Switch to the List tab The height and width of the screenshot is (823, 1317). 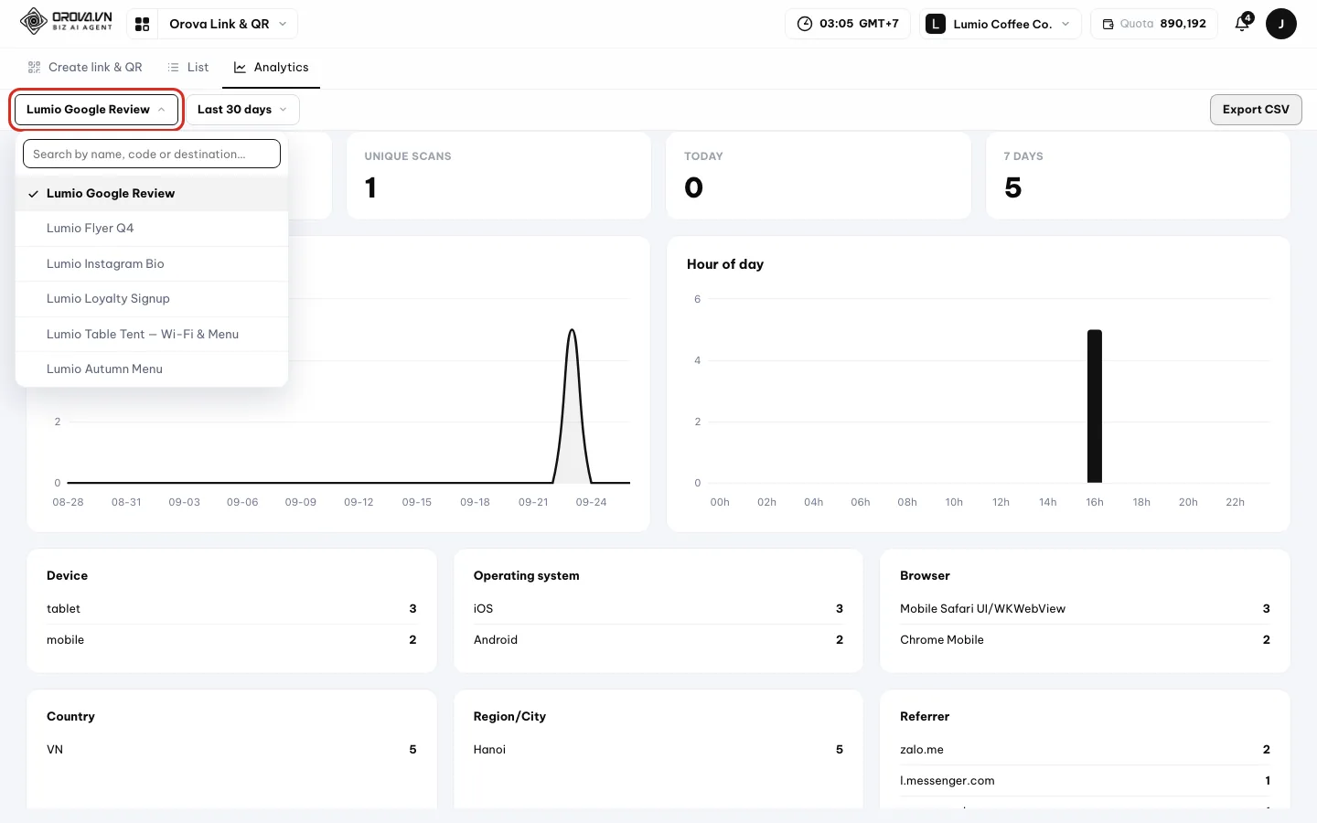click(x=188, y=68)
